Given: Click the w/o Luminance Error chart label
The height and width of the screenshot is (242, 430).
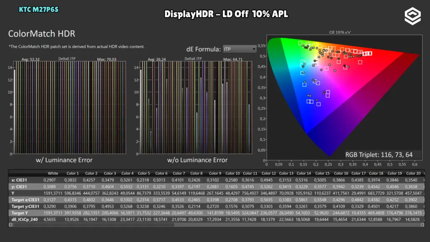Looking at the screenshot, I should point(197,160).
